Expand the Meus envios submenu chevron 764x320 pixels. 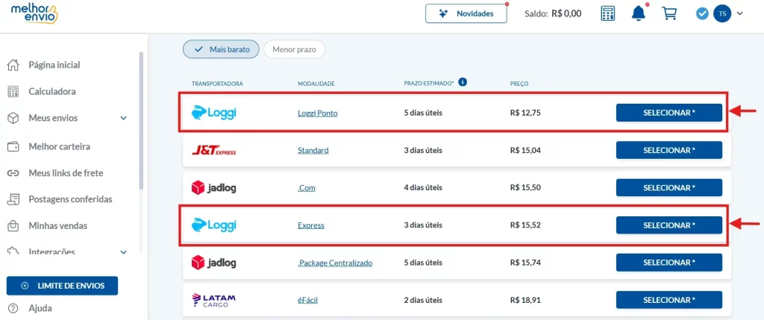point(124,118)
